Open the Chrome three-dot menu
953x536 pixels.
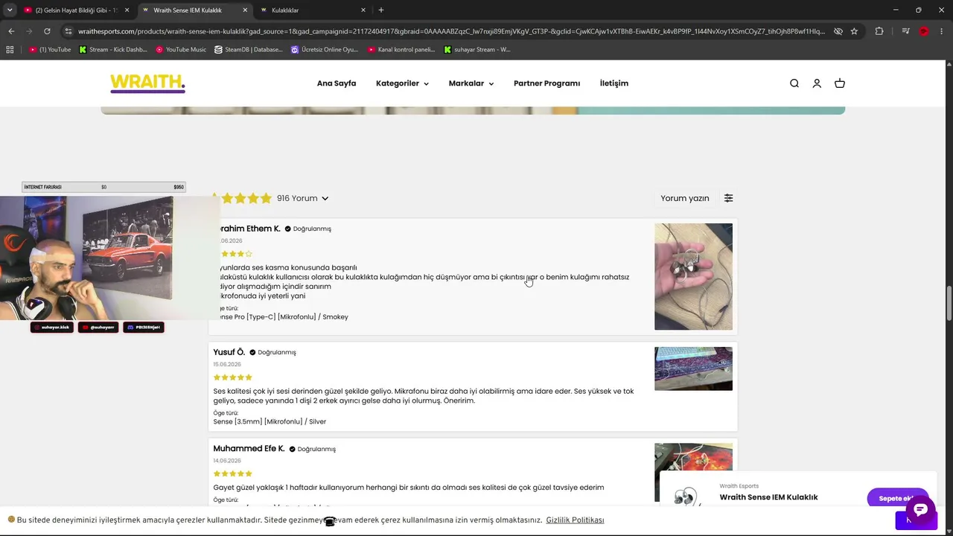pos(942,31)
